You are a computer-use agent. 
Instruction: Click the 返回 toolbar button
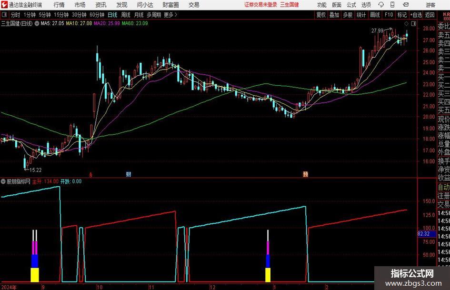coord(430,15)
